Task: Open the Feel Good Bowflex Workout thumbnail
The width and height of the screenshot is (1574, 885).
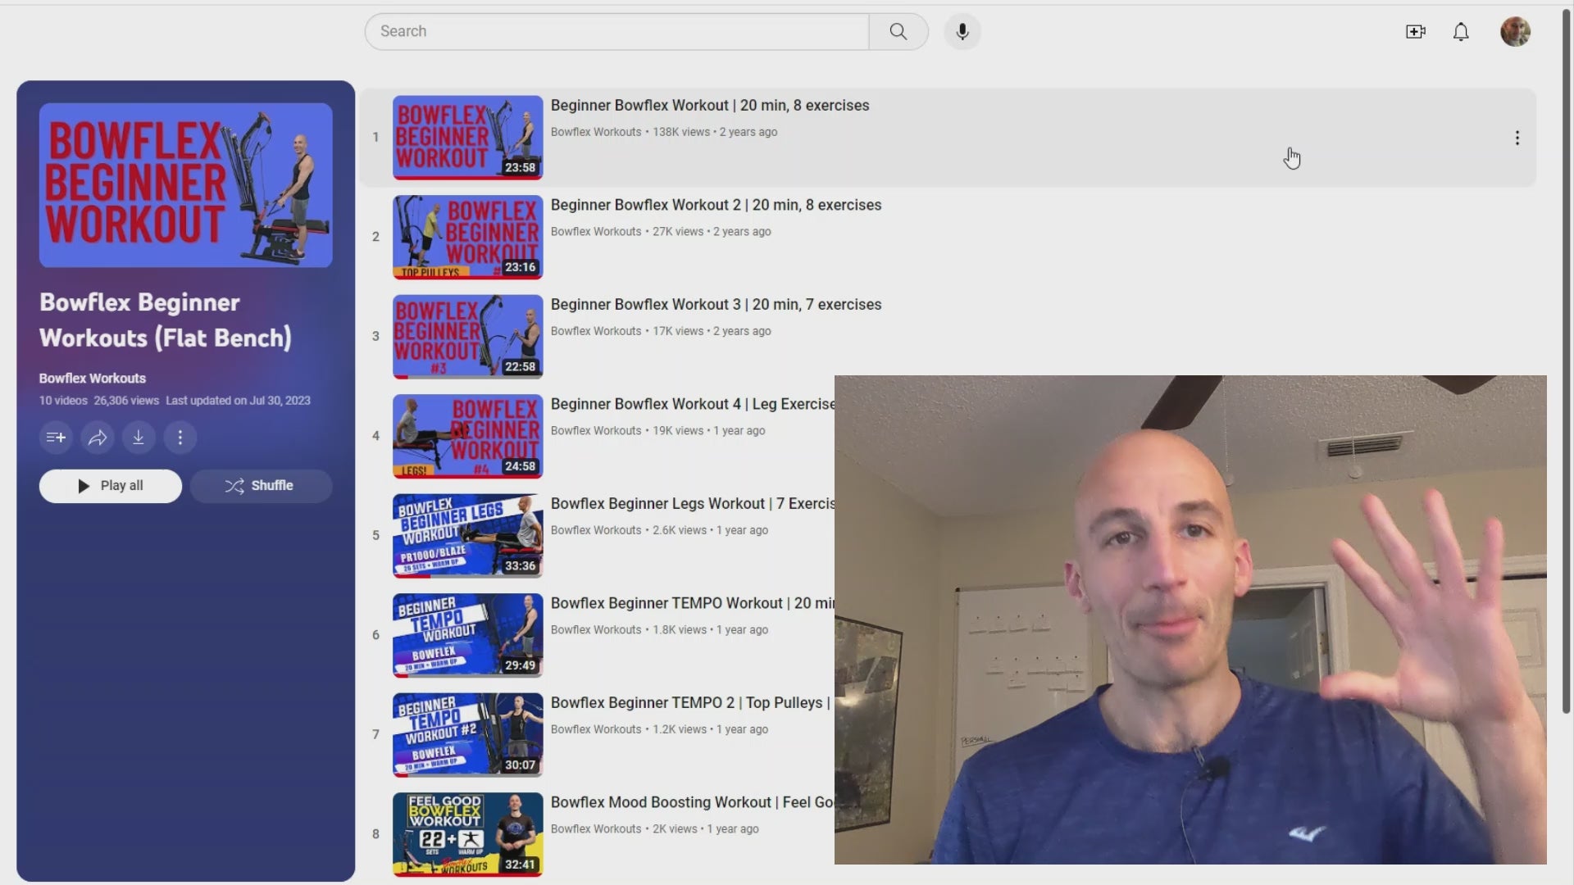Action: [467, 833]
